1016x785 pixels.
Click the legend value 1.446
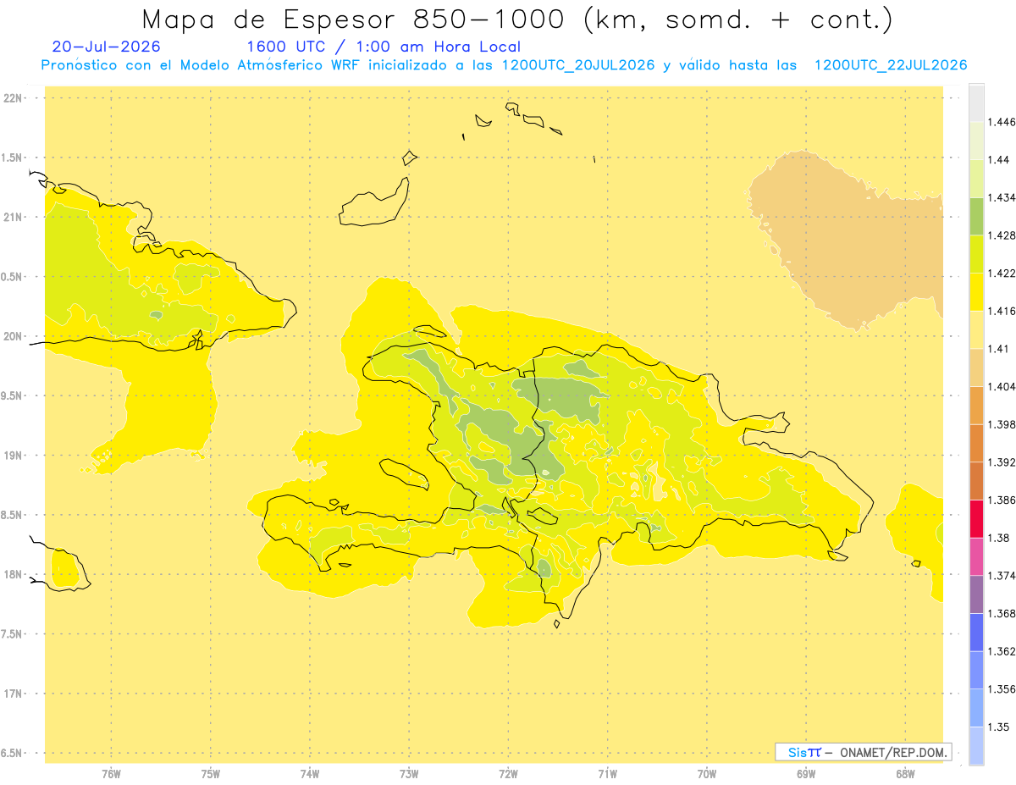tap(1002, 122)
